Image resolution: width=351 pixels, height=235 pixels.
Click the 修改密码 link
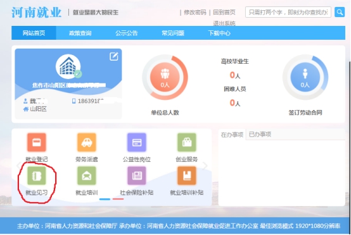pyautogui.click(x=195, y=12)
